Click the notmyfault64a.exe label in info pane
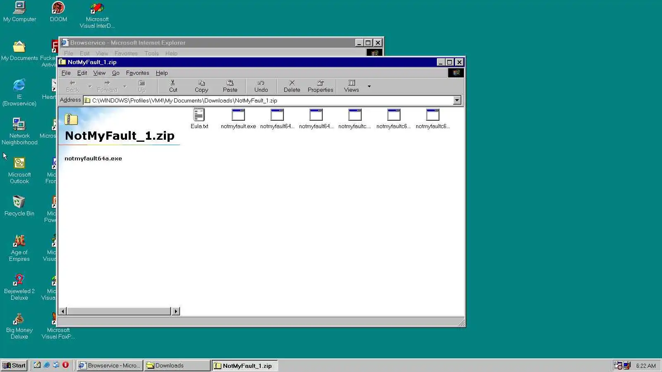 coord(93,158)
